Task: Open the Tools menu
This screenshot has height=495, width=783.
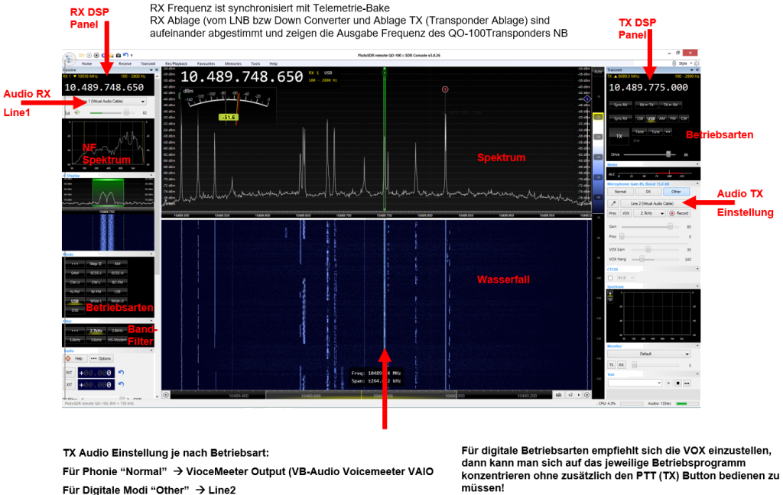Action: pyautogui.click(x=256, y=63)
